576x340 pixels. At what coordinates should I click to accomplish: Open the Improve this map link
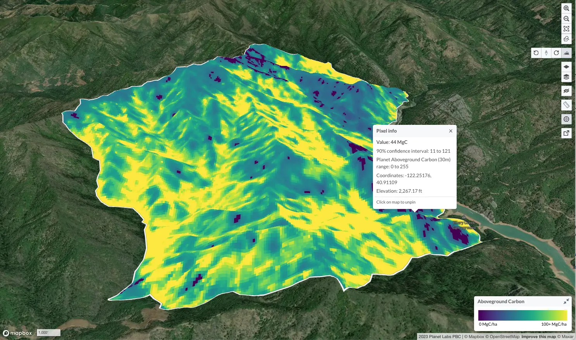(x=539, y=337)
